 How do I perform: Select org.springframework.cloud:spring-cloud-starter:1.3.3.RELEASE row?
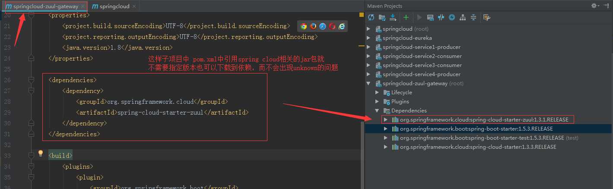pyautogui.click(x=489, y=147)
